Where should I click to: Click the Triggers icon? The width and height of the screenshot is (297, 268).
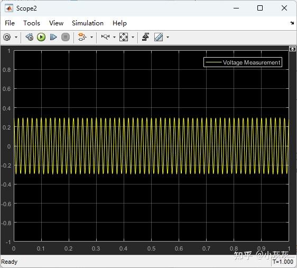(x=145, y=37)
